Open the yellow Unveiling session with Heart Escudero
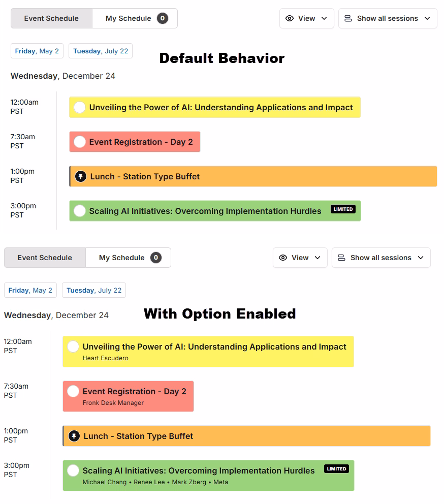444x504 pixels. coord(208,351)
